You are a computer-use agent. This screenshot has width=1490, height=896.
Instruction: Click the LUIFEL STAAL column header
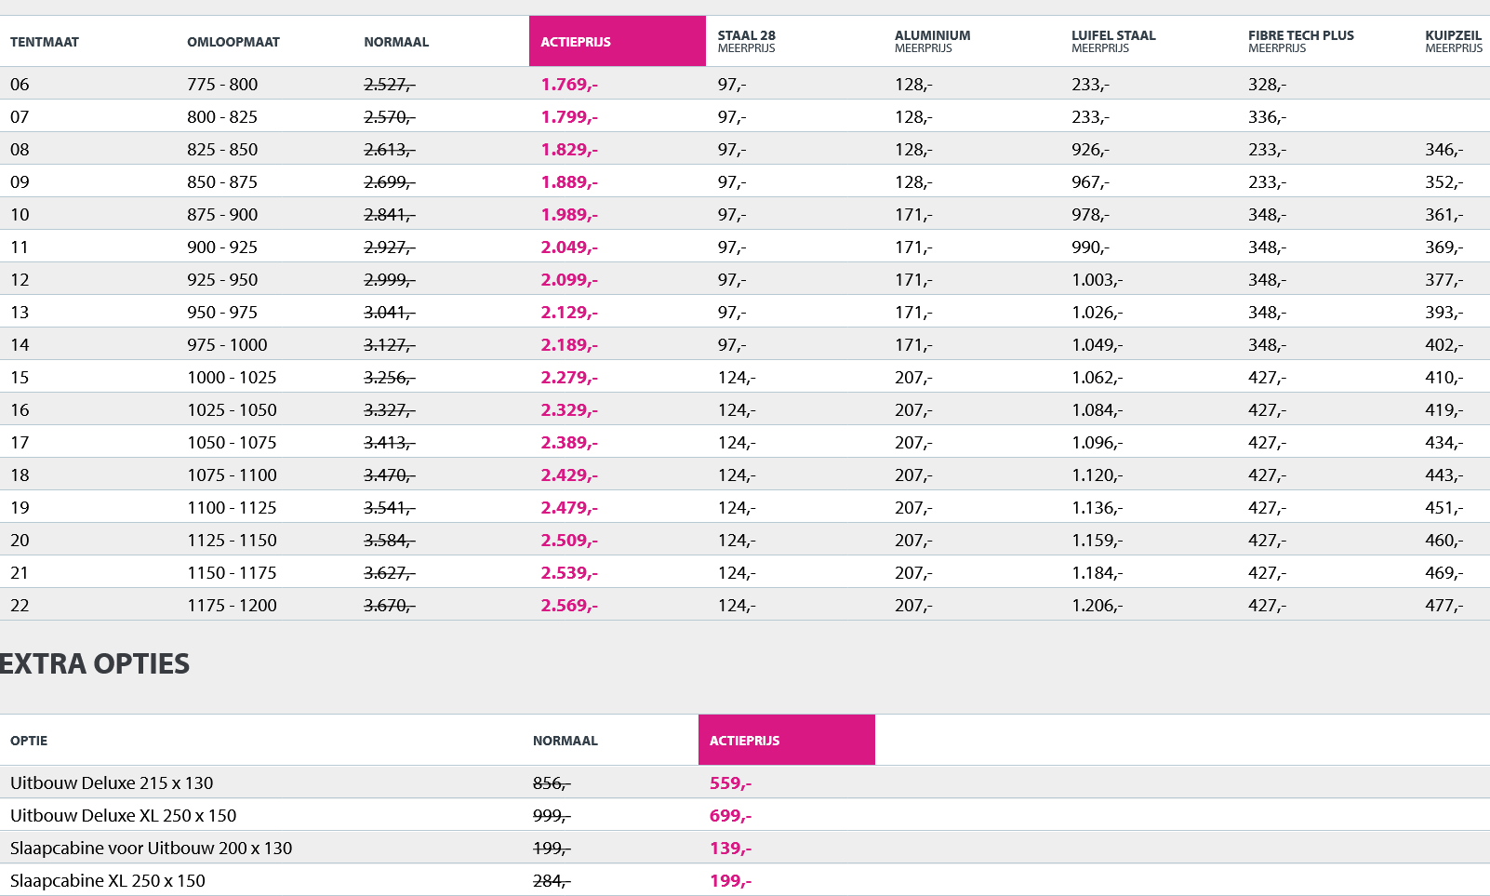point(1113,41)
